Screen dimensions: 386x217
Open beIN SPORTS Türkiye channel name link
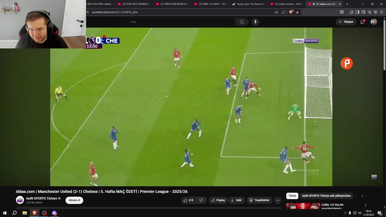tap(42, 198)
